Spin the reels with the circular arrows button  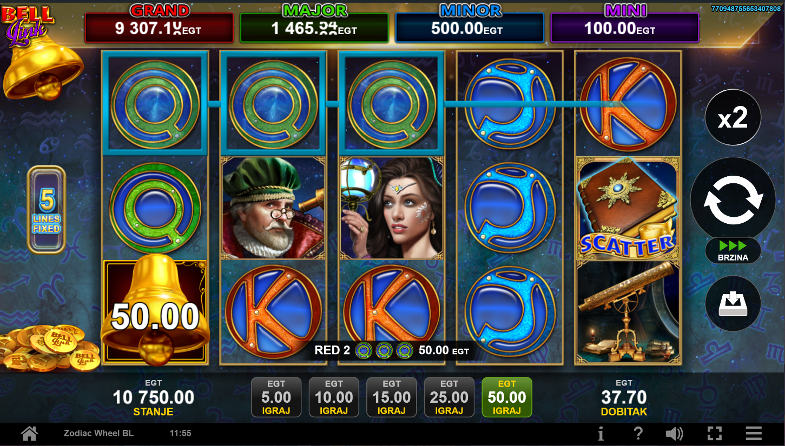tap(733, 199)
